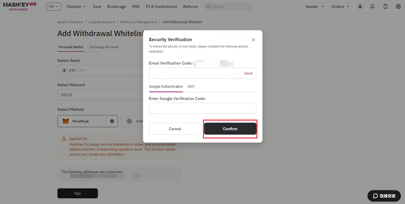
Task: Expand the HK region dropdown
Action: coord(53,7)
